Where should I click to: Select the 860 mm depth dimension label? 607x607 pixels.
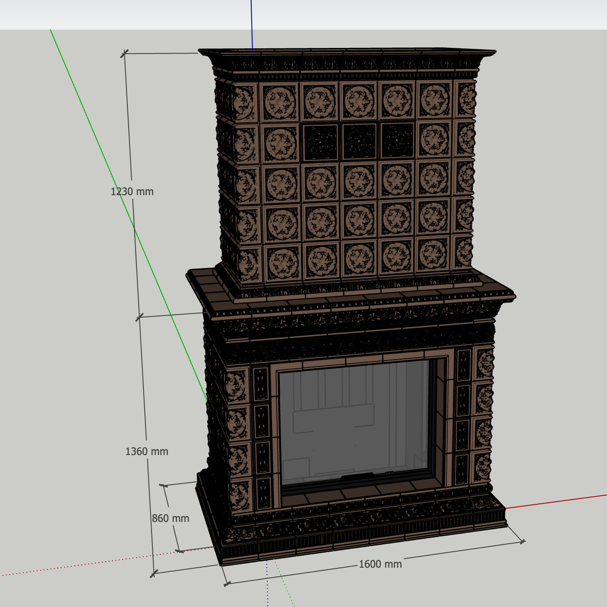tap(171, 518)
